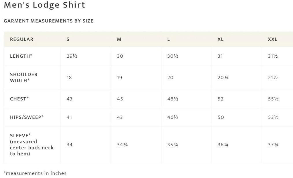Image resolution: width=293 pixels, height=178 pixels.
Task: Click the SHOULDER WIDTH row label
Action: [x=24, y=77]
